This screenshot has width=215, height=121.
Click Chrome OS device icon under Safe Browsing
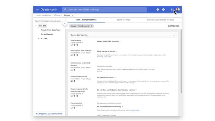click(72, 45)
